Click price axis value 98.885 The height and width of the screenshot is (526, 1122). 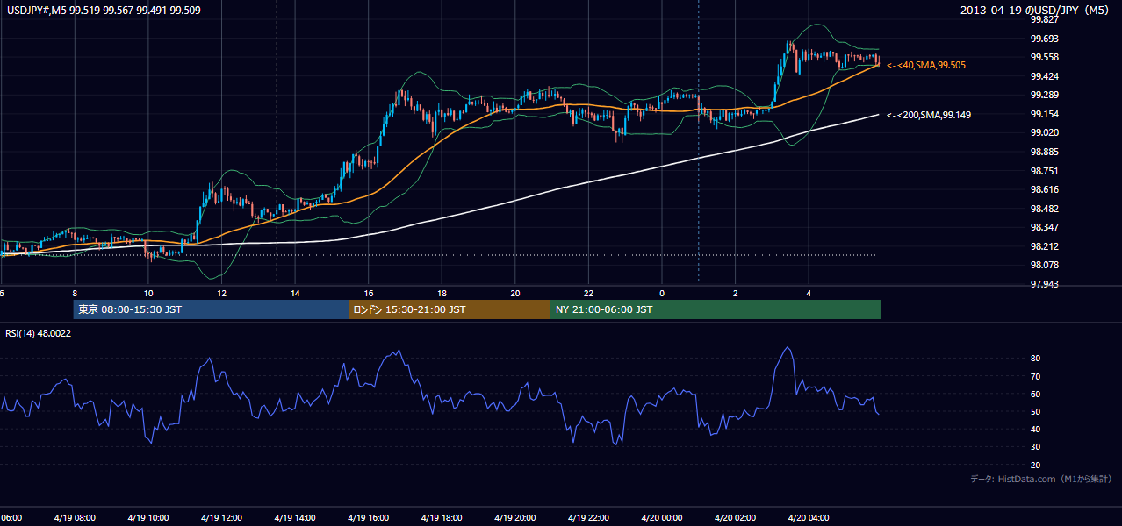[1043, 152]
